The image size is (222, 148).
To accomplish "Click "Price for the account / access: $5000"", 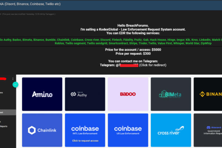I will click(x=133, y=50).
